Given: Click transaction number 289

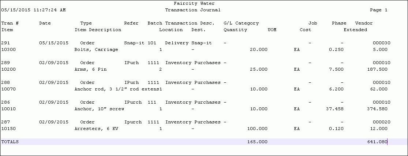Looking at the screenshot, I should 5,63.
